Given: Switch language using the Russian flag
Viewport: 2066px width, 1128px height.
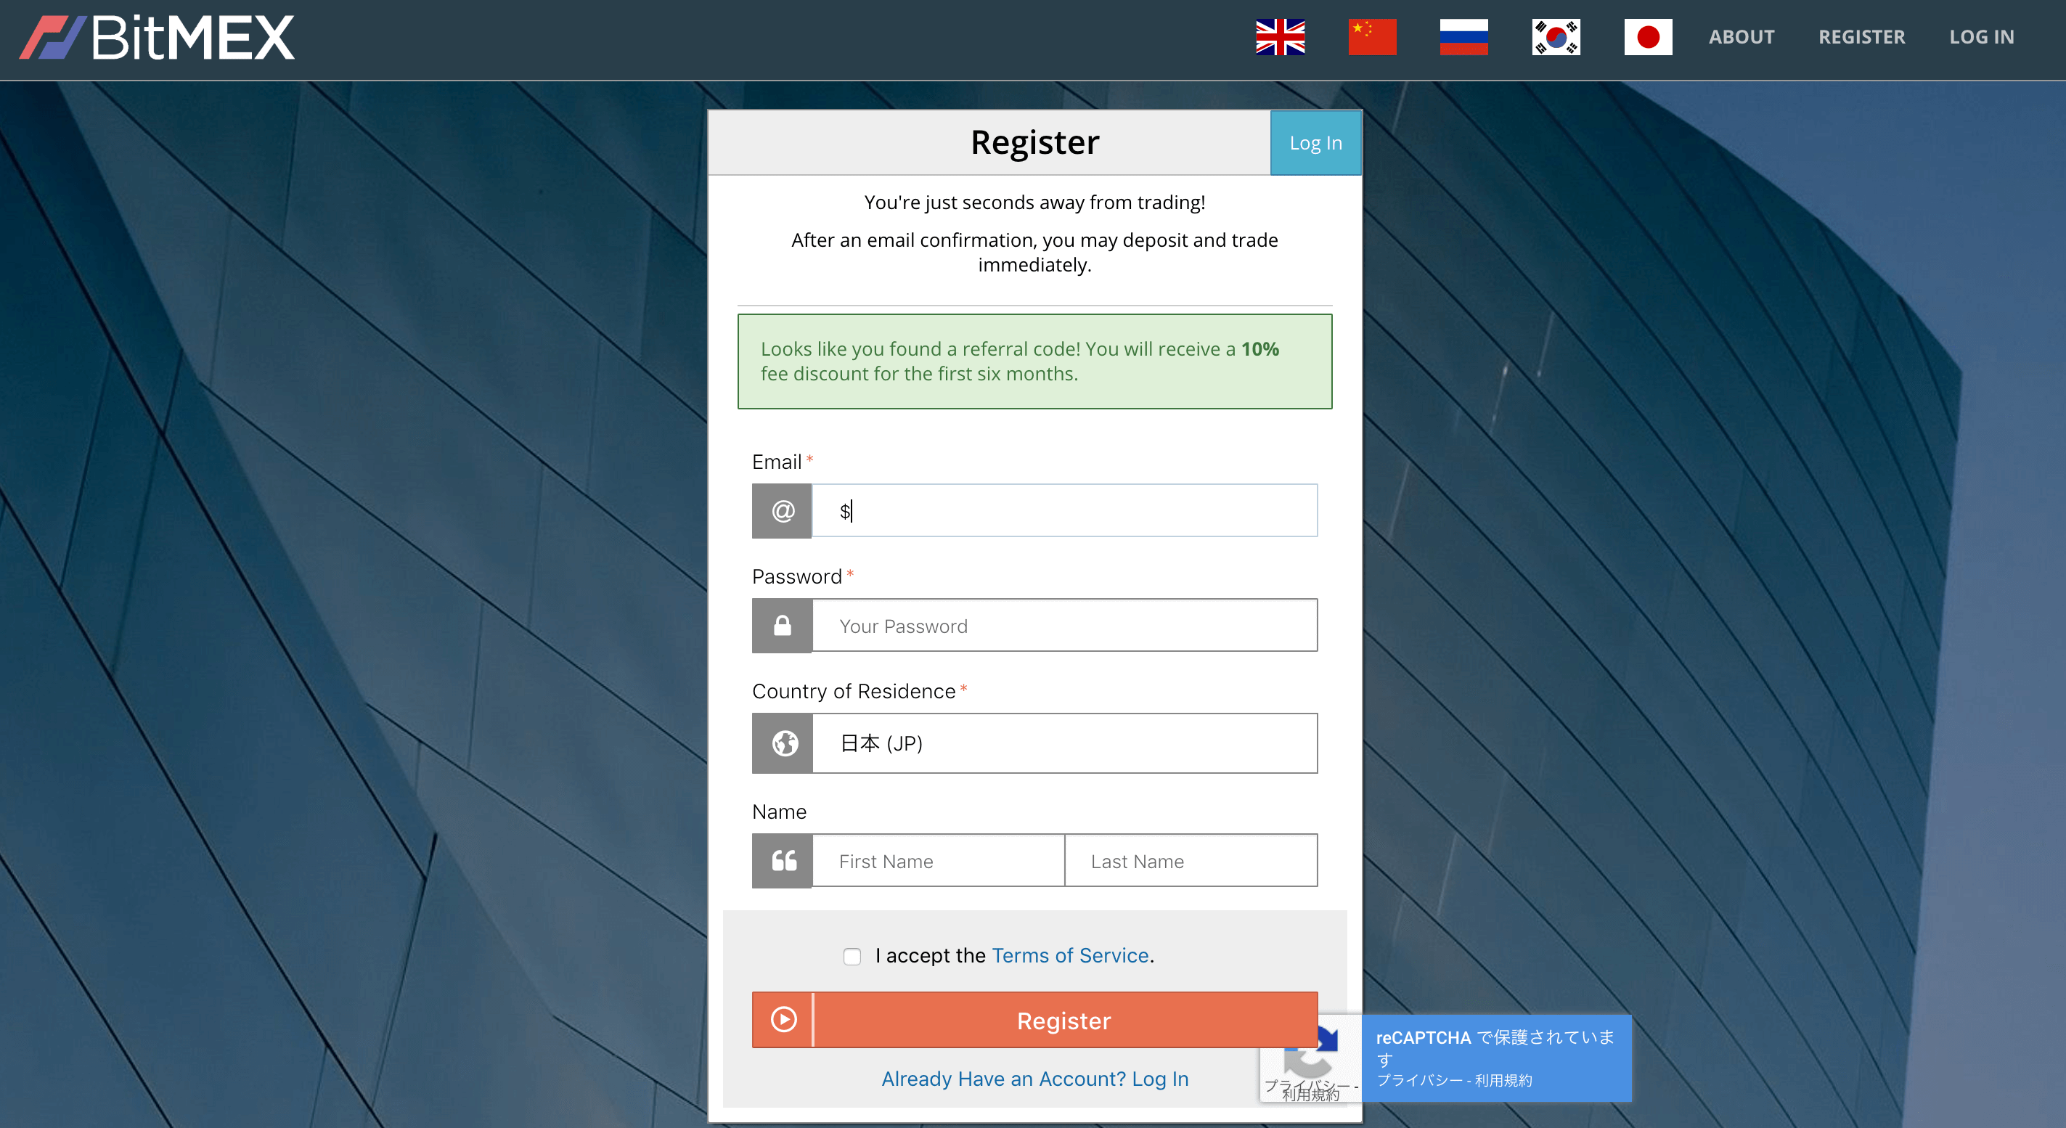Looking at the screenshot, I should click(x=1463, y=37).
